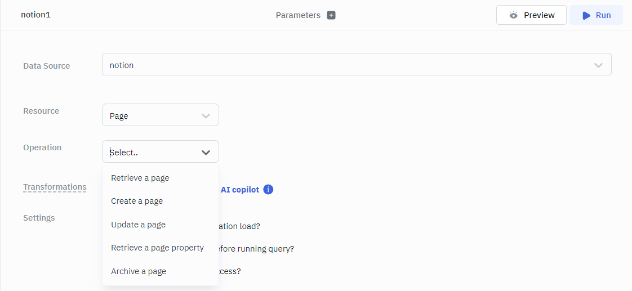The image size is (632, 291).
Task: Open the Data Source notion dropdown
Action: (x=356, y=65)
